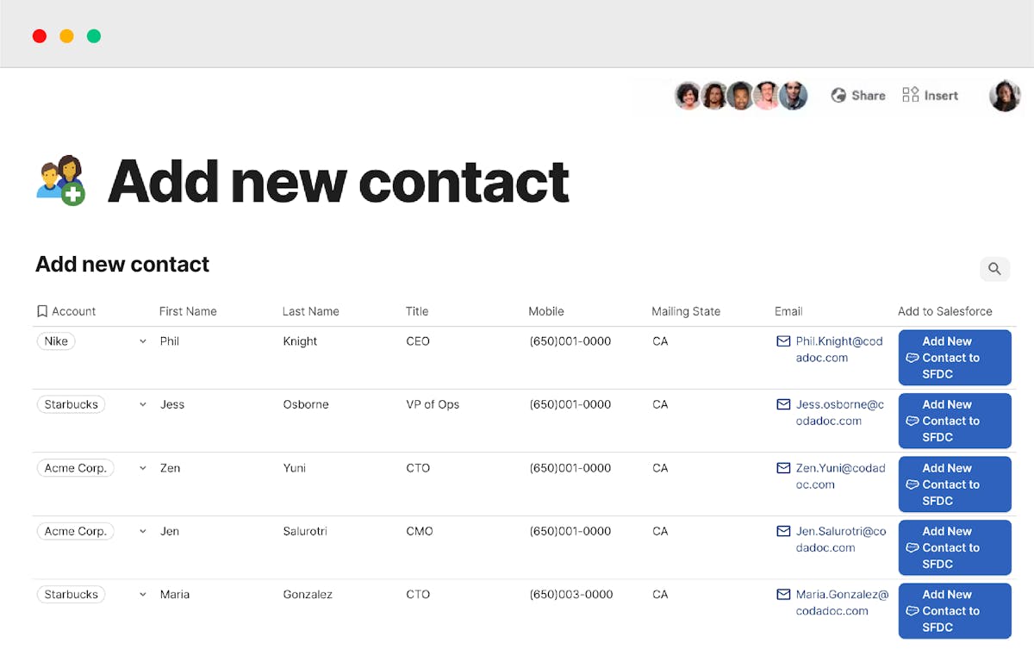Select the Acme Corp. chip in Jen's row
This screenshot has width=1034, height=656.
pos(75,531)
